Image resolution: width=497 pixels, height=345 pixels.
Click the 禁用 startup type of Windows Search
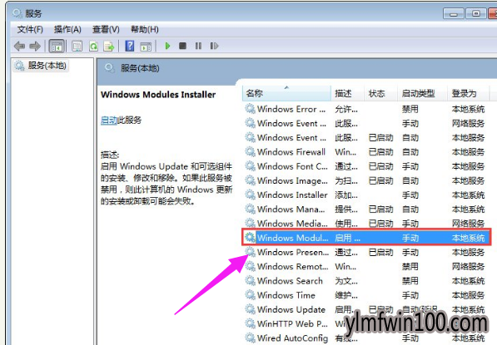410,281
